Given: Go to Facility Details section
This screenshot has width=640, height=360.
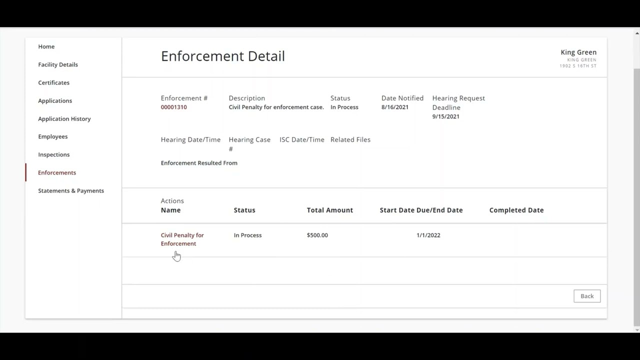Looking at the screenshot, I should point(58,64).
